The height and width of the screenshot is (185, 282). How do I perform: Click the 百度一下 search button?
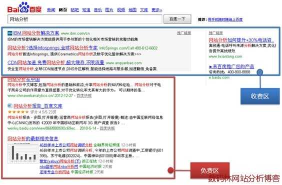click(177, 19)
